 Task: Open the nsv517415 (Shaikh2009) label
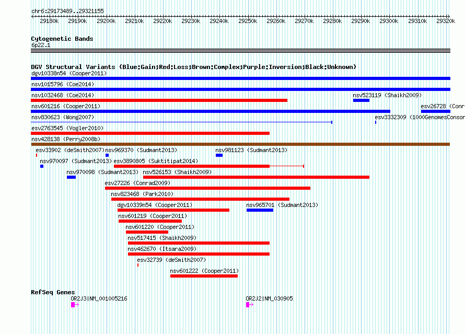click(x=162, y=238)
